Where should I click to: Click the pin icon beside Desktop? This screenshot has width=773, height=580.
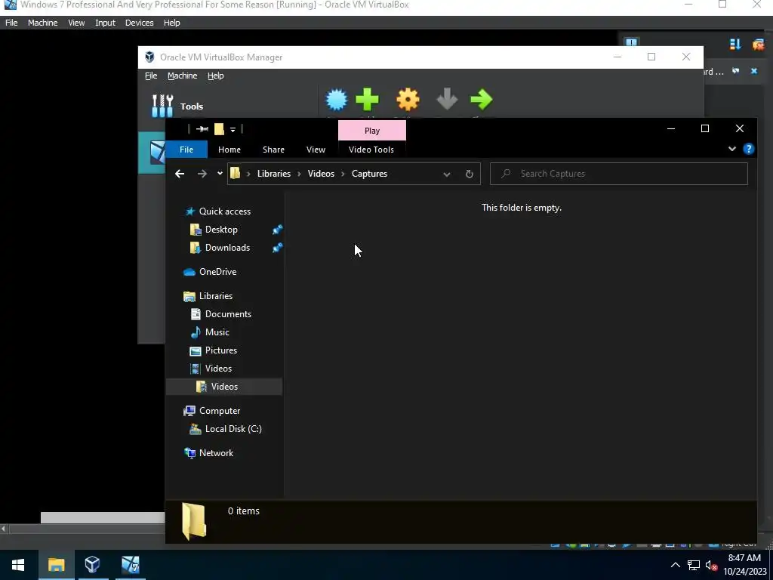pos(278,230)
